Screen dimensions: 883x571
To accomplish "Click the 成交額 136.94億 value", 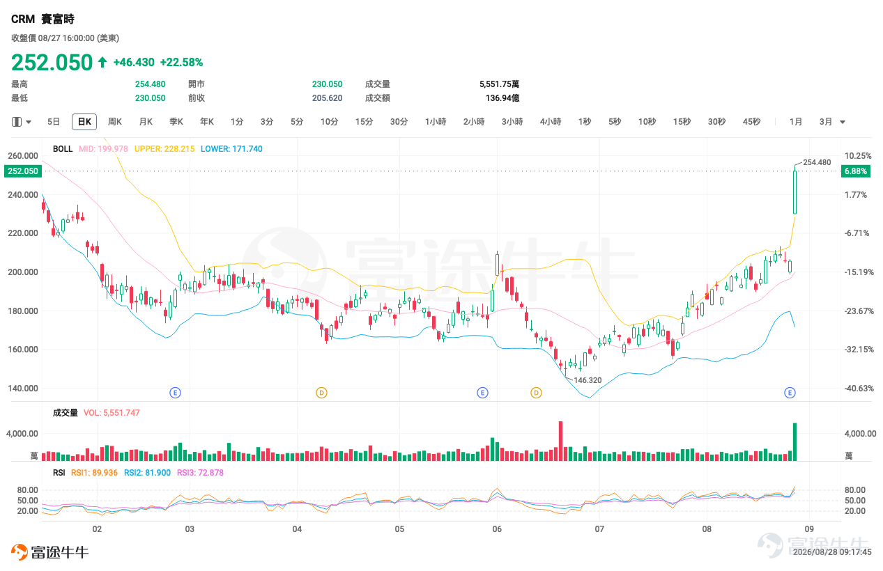I will point(502,98).
